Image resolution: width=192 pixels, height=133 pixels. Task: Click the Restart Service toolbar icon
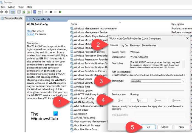pos(60,12)
